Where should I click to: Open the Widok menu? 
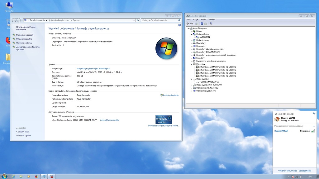pyautogui.click(x=203, y=20)
